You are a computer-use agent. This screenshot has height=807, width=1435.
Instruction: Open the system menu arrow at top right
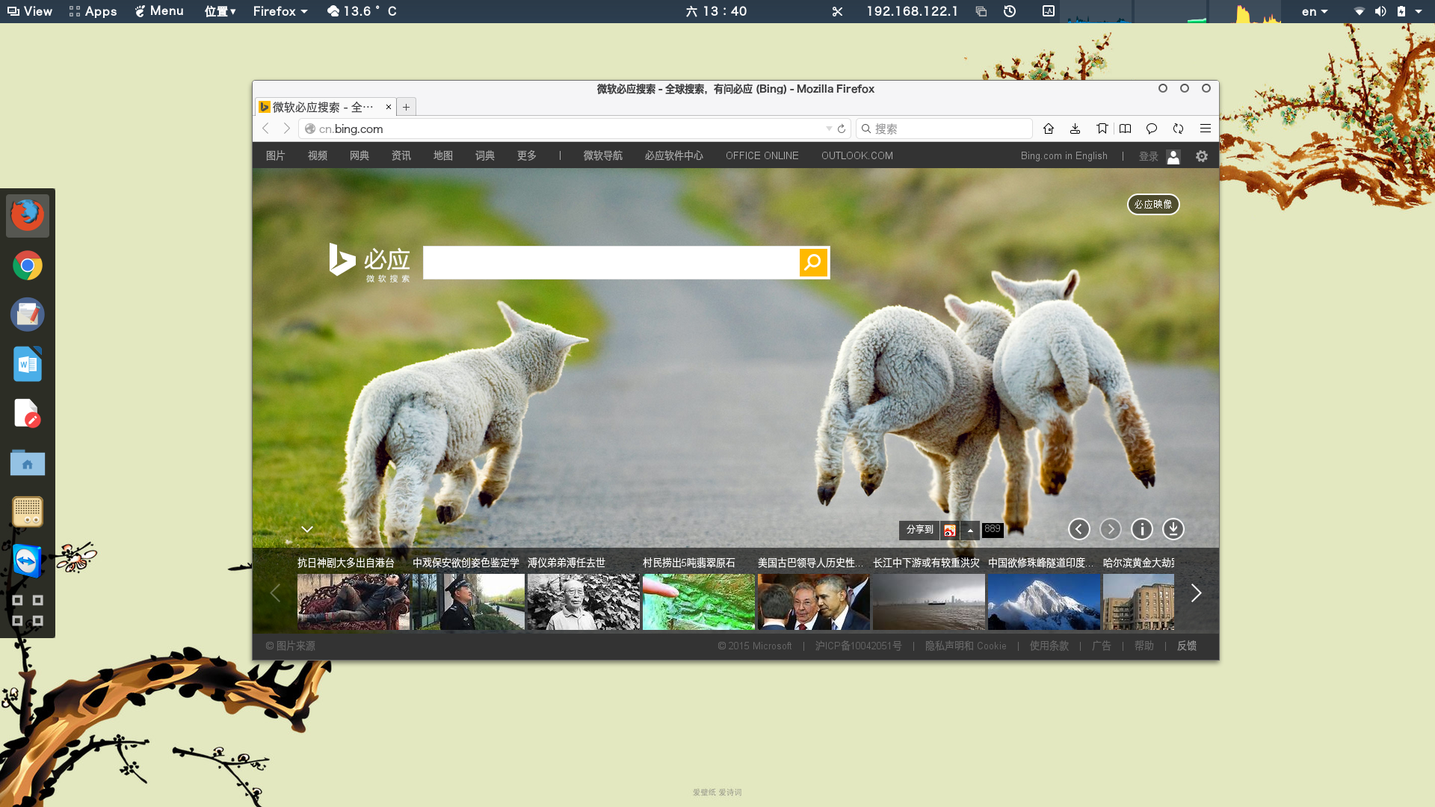tap(1419, 11)
